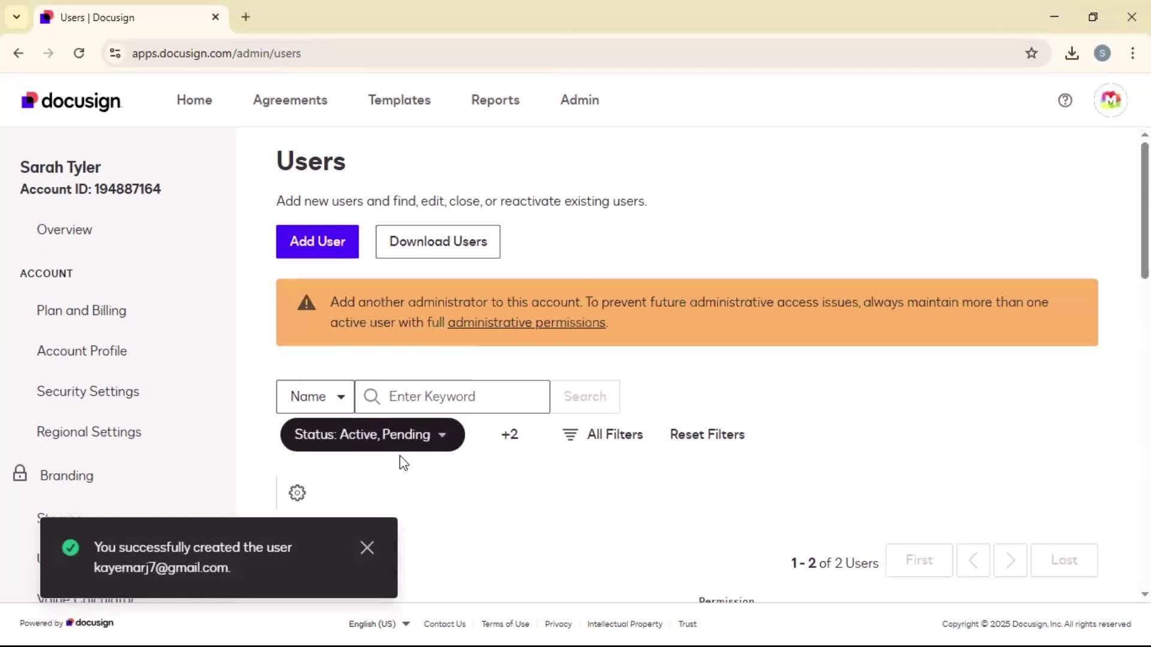Click the browser address bar URL

coord(216,53)
